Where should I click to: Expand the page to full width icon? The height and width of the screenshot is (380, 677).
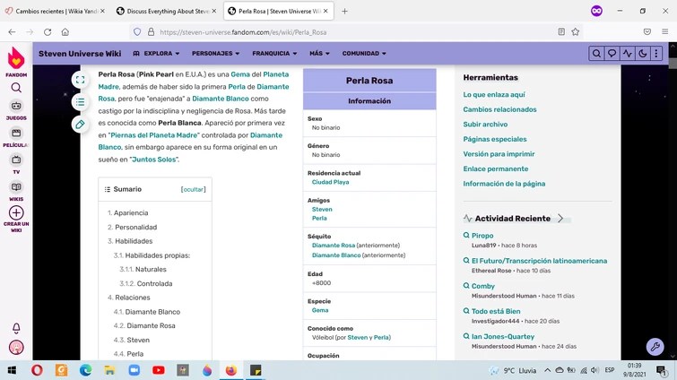coord(80,80)
